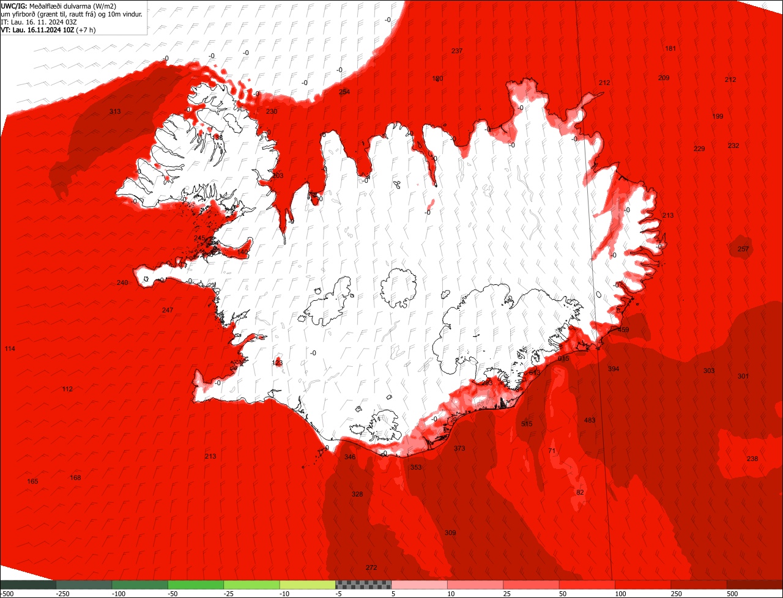Click the value 209 on the map

pos(664,78)
